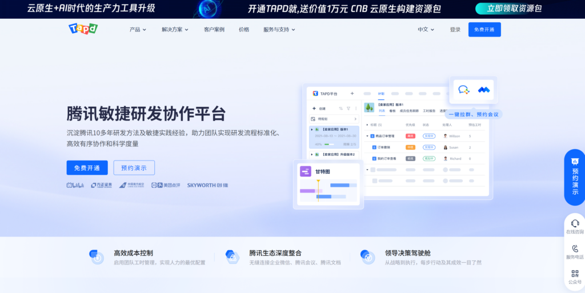Screen dimensions: 585x293
Task: Click the China Southern airline logo
Action: tap(131, 185)
